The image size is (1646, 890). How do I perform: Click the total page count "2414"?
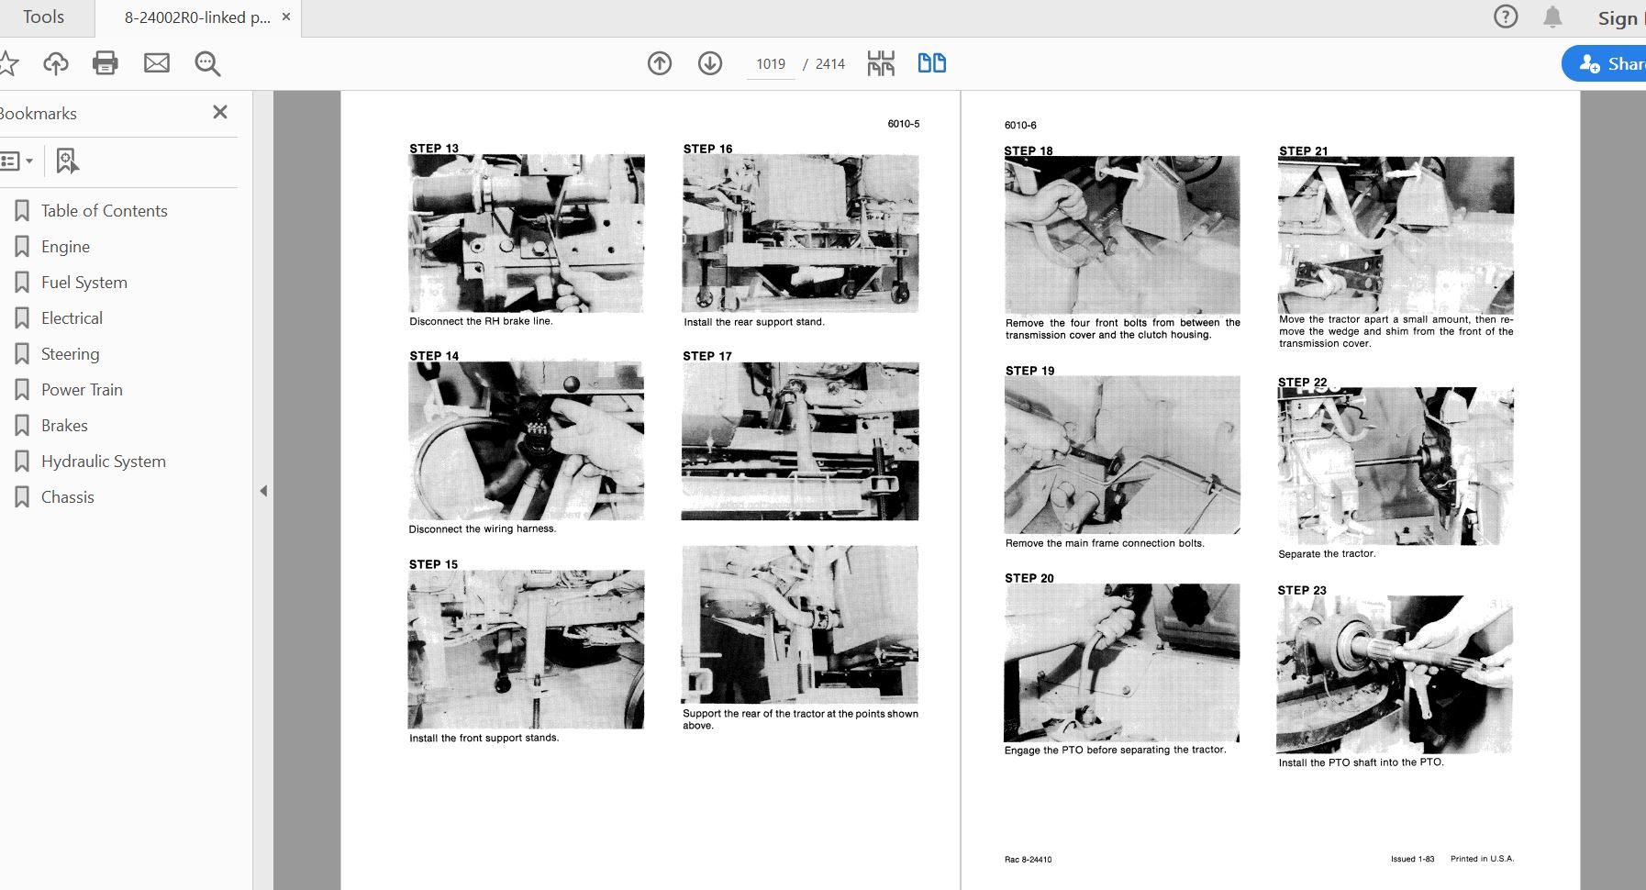830,64
